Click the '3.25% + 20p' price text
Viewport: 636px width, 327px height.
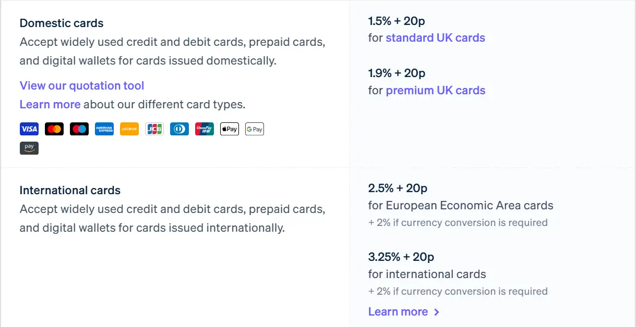pyautogui.click(x=401, y=257)
